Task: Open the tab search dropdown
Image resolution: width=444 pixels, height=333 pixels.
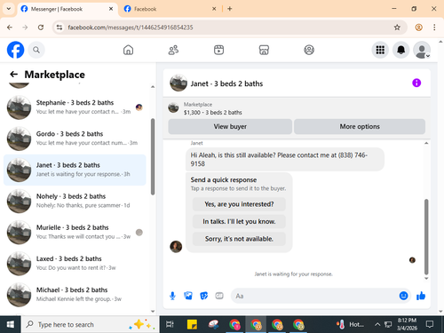Action: [9, 9]
